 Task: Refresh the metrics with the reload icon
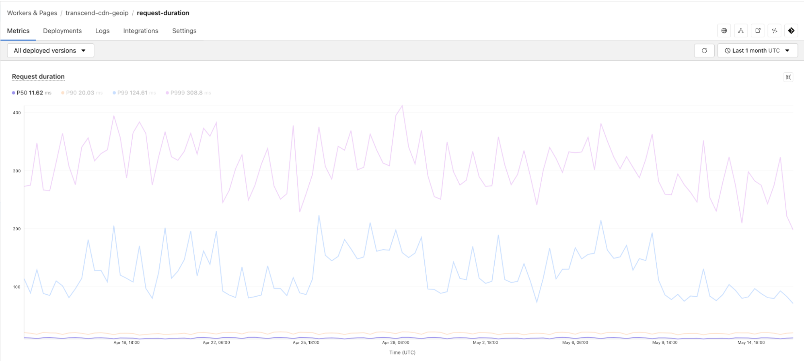point(704,51)
